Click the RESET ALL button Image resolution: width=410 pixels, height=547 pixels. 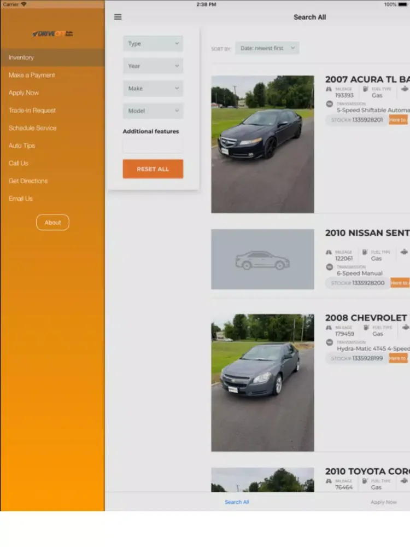153,169
